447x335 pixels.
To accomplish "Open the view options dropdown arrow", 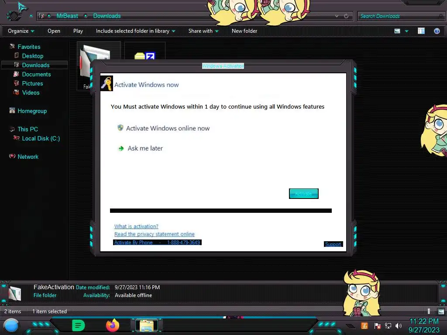I will 406,31.
